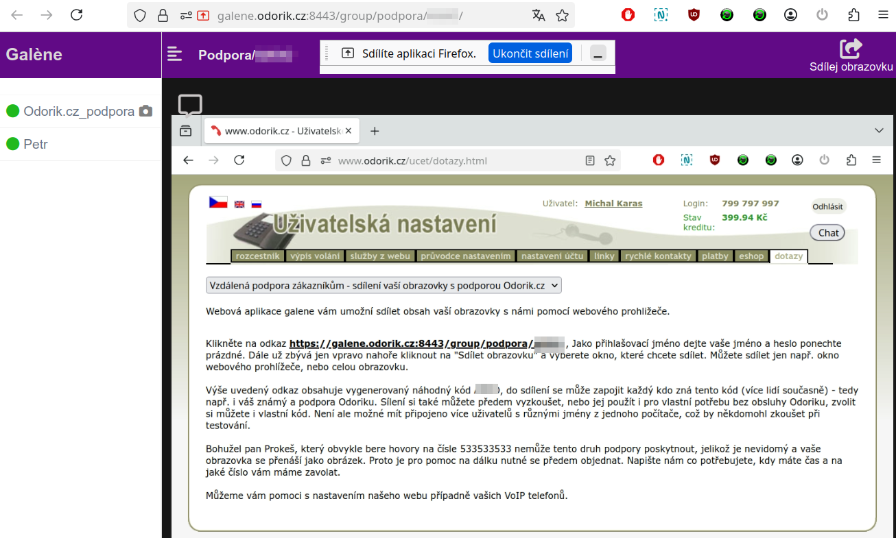Click the power icon extension in outer toolbar

point(822,15)
